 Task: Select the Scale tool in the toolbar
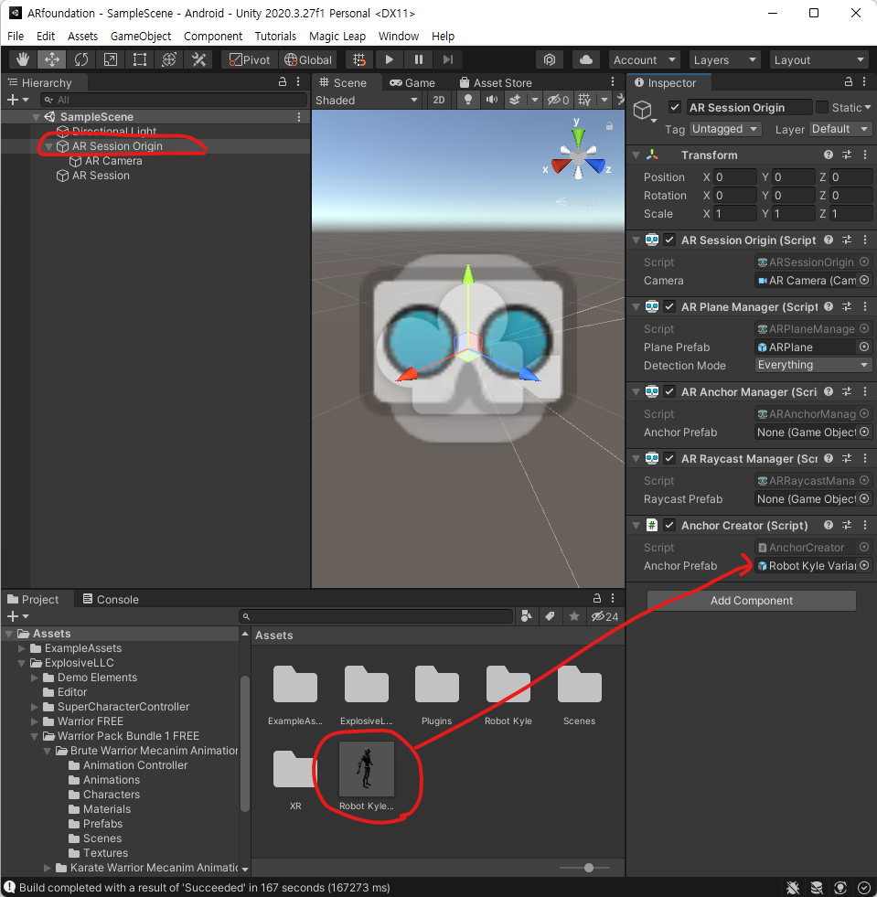pyautogui.click(x=111, y=59)
